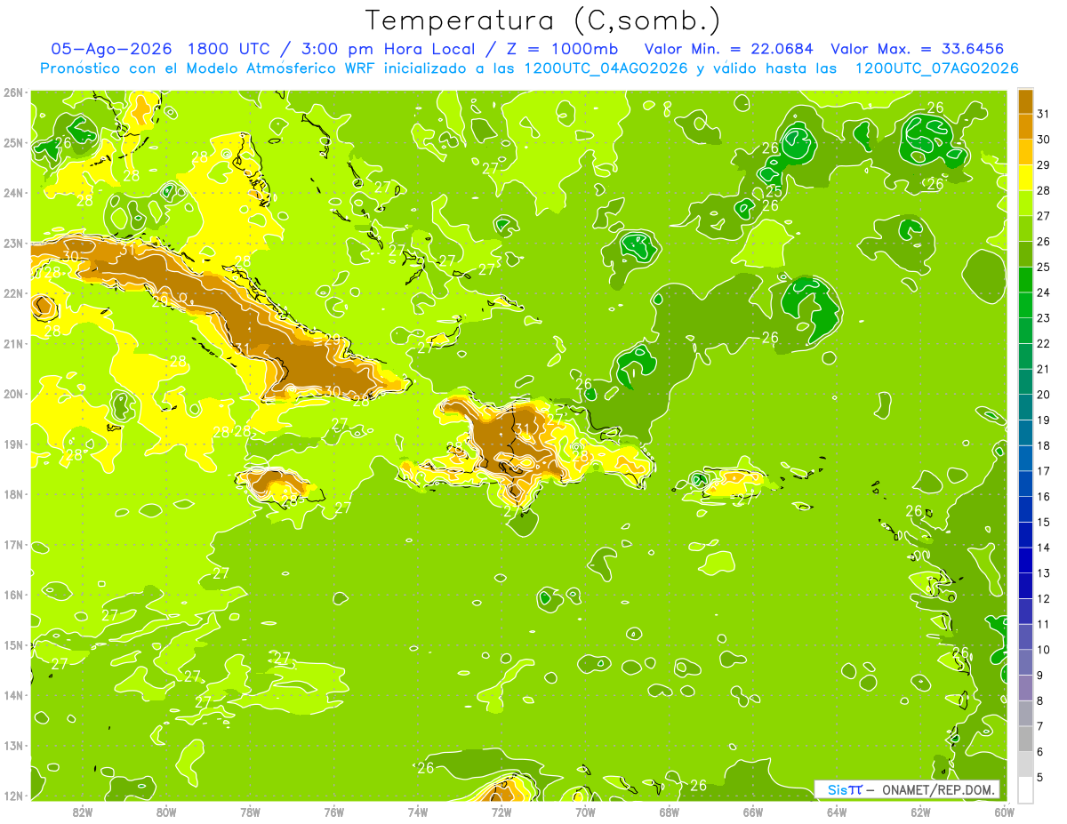
Task: Select the pressure level "Z = 1000mb"
Action: click(x=562, y=49)
